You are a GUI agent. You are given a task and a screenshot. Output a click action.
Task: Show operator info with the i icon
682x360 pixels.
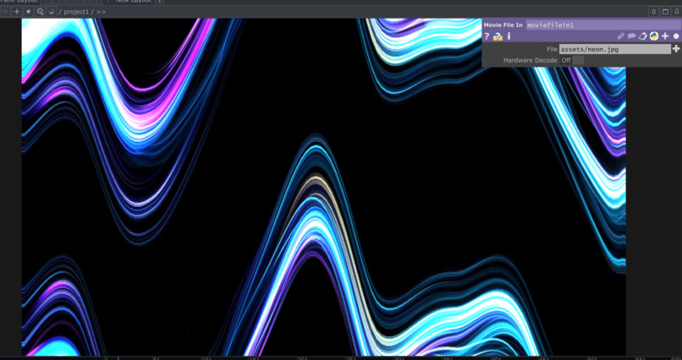click(x=509, y=36)
